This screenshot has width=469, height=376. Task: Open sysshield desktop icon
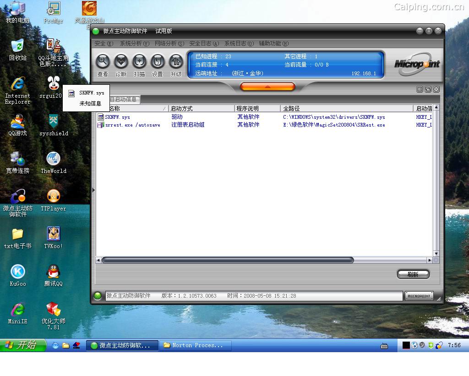[54, 125]
